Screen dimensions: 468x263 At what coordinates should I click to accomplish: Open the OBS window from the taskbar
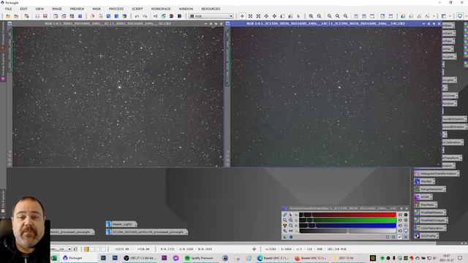[x=140, y=258]
